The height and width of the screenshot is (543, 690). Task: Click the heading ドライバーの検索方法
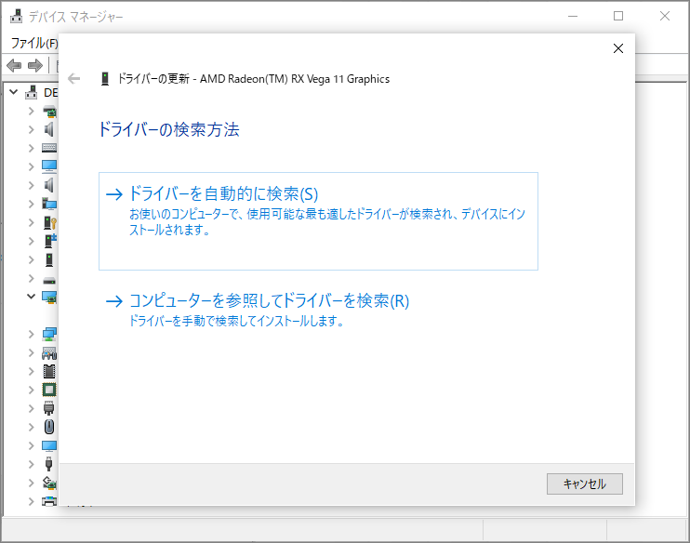169,130
